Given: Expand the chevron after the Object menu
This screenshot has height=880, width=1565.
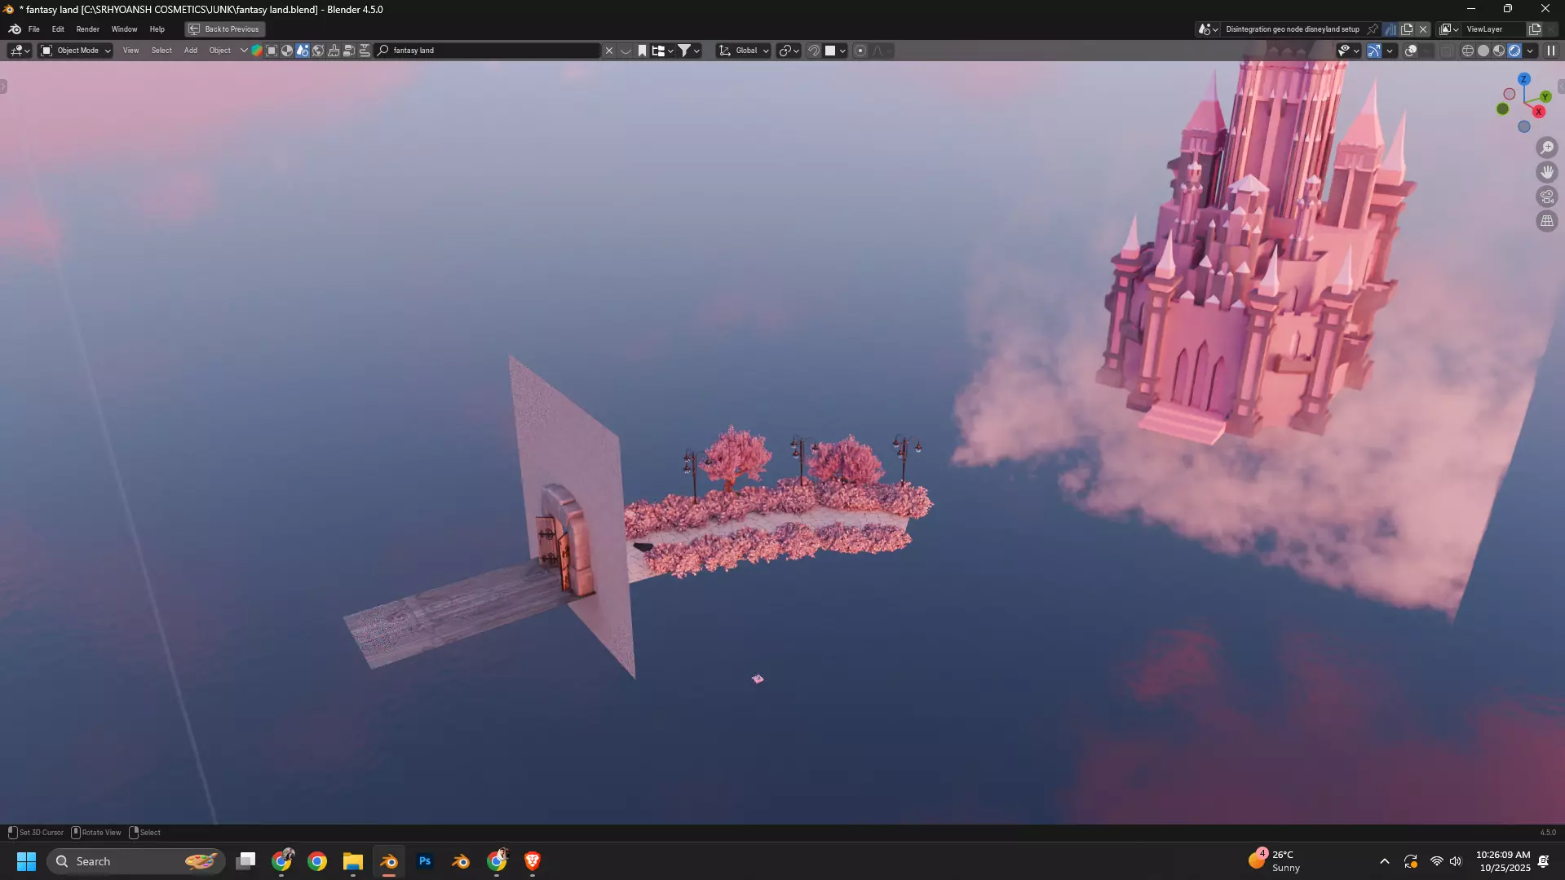Looking at the screenshot, I should point(243,51).
